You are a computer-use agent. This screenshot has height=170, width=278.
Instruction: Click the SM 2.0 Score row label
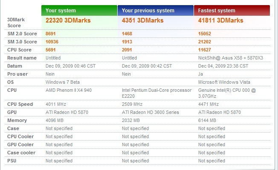22,34
